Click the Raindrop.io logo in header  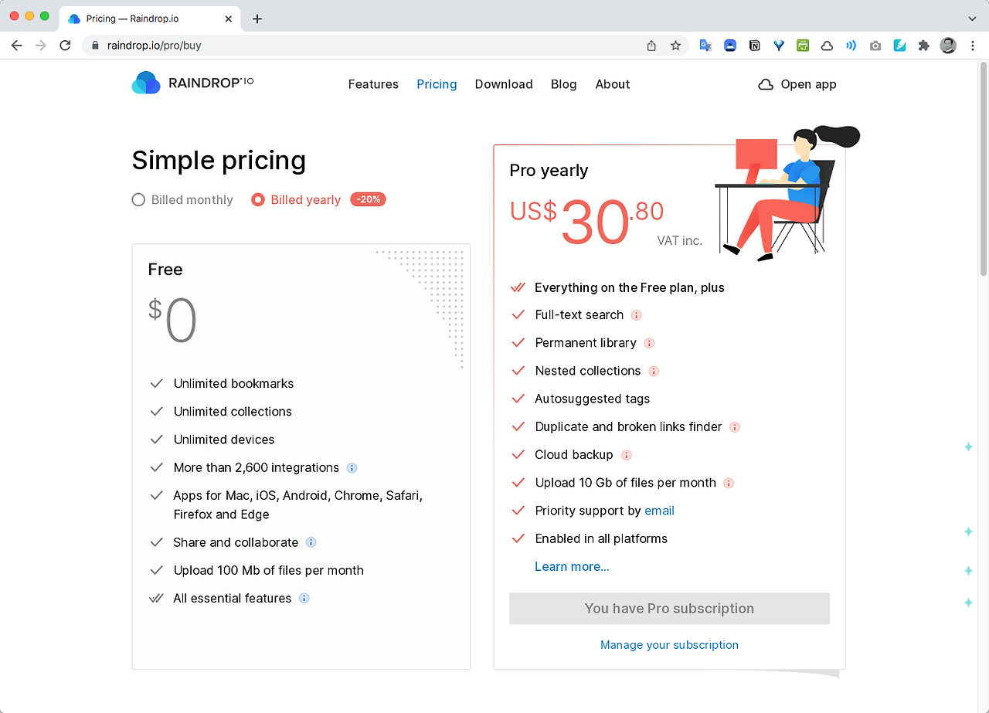point(192,83)
